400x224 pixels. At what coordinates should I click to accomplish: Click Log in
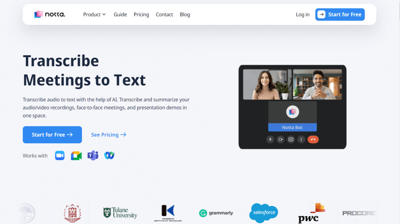pos(302,14)
